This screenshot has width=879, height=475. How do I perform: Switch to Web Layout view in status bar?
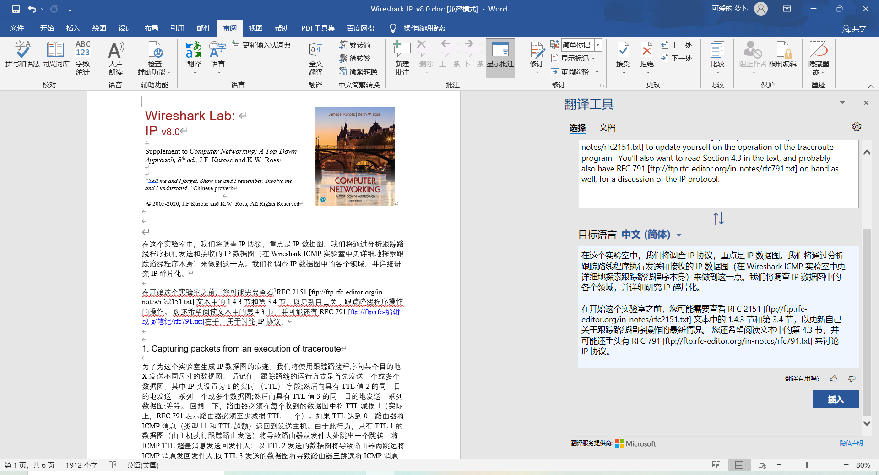pos(762,465)
